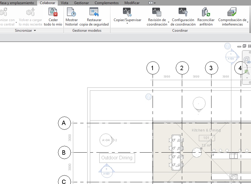Click room tag 101 in Kitchen & Dining
Screen dimensions: 251x184
click(206, 138)
